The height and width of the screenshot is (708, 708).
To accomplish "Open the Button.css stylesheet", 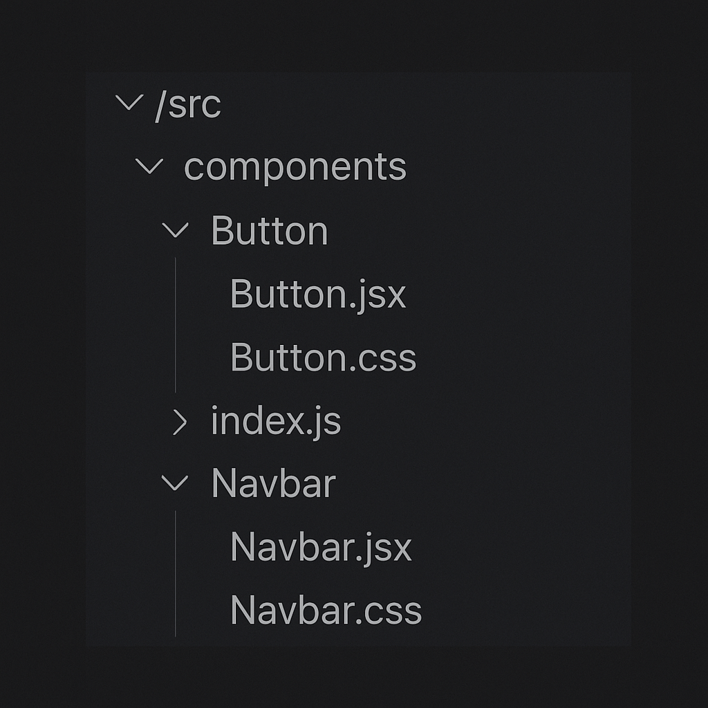I will [323, 357].
